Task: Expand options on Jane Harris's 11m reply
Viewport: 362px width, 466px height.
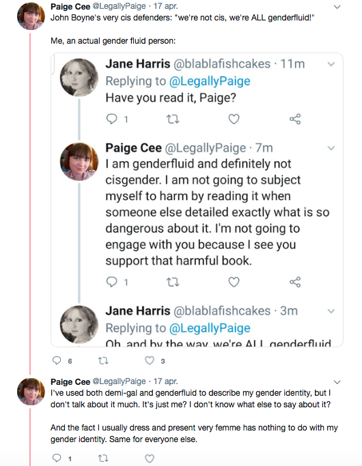Action: click(x=331, y=64)
